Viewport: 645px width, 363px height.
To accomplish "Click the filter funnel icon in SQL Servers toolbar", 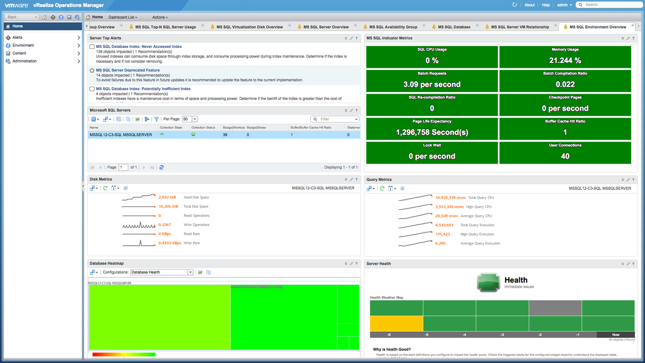I will (x=156, y=119).
